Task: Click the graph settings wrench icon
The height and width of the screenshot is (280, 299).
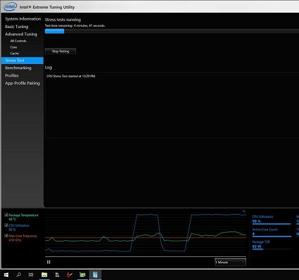Action: click(244, 212)
